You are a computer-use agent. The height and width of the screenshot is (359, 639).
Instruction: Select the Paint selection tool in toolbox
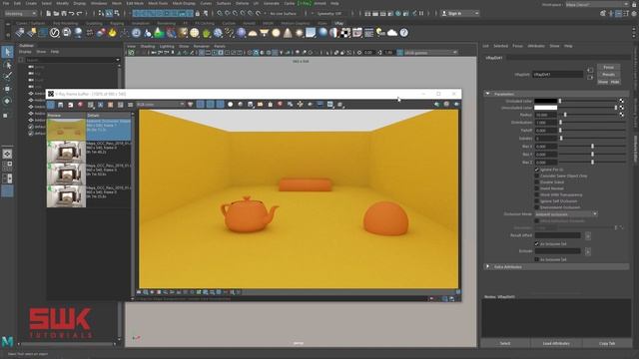click(x=7, y=76)
